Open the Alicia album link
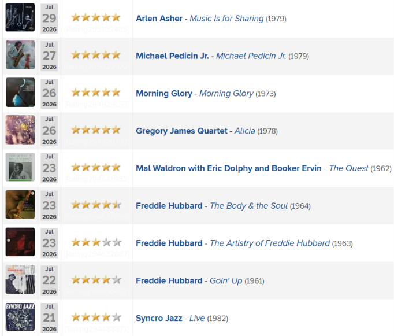This screenshot has height=336, width=394. pyautogui.click(x=245, y=131)
